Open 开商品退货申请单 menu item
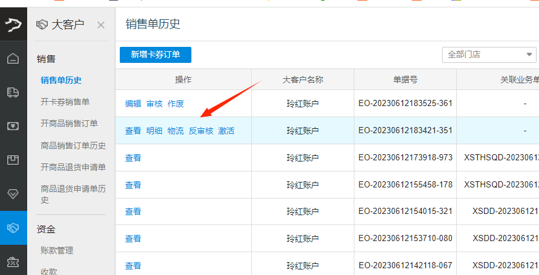This screenshot has width=539, height=275. tap(73, 167)
